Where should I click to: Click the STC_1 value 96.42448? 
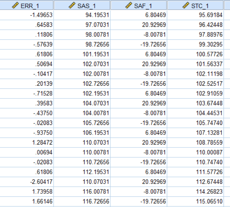coord(211,25)
